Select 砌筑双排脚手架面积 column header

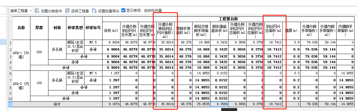point(201,31)
